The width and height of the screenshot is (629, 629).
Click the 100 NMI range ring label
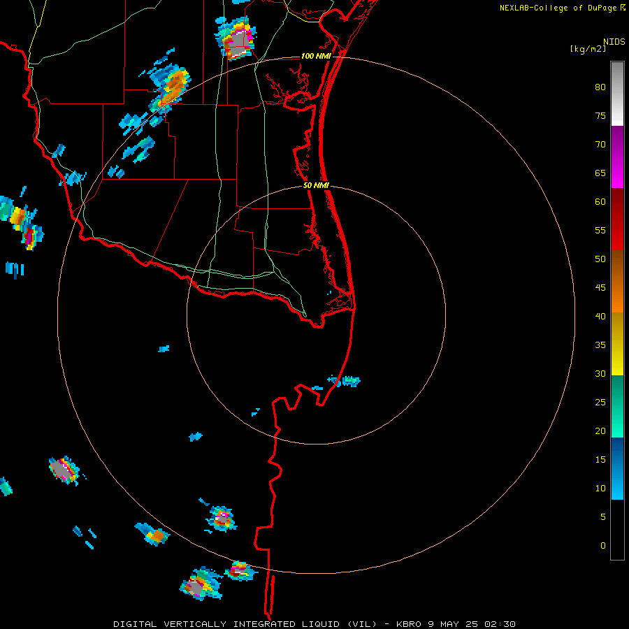(316, 56)
